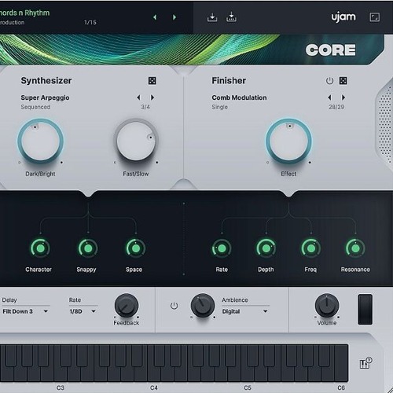The image size is (393, 393).
Task: Go to previous global preset arrow
Action: [x=155, y=17]
